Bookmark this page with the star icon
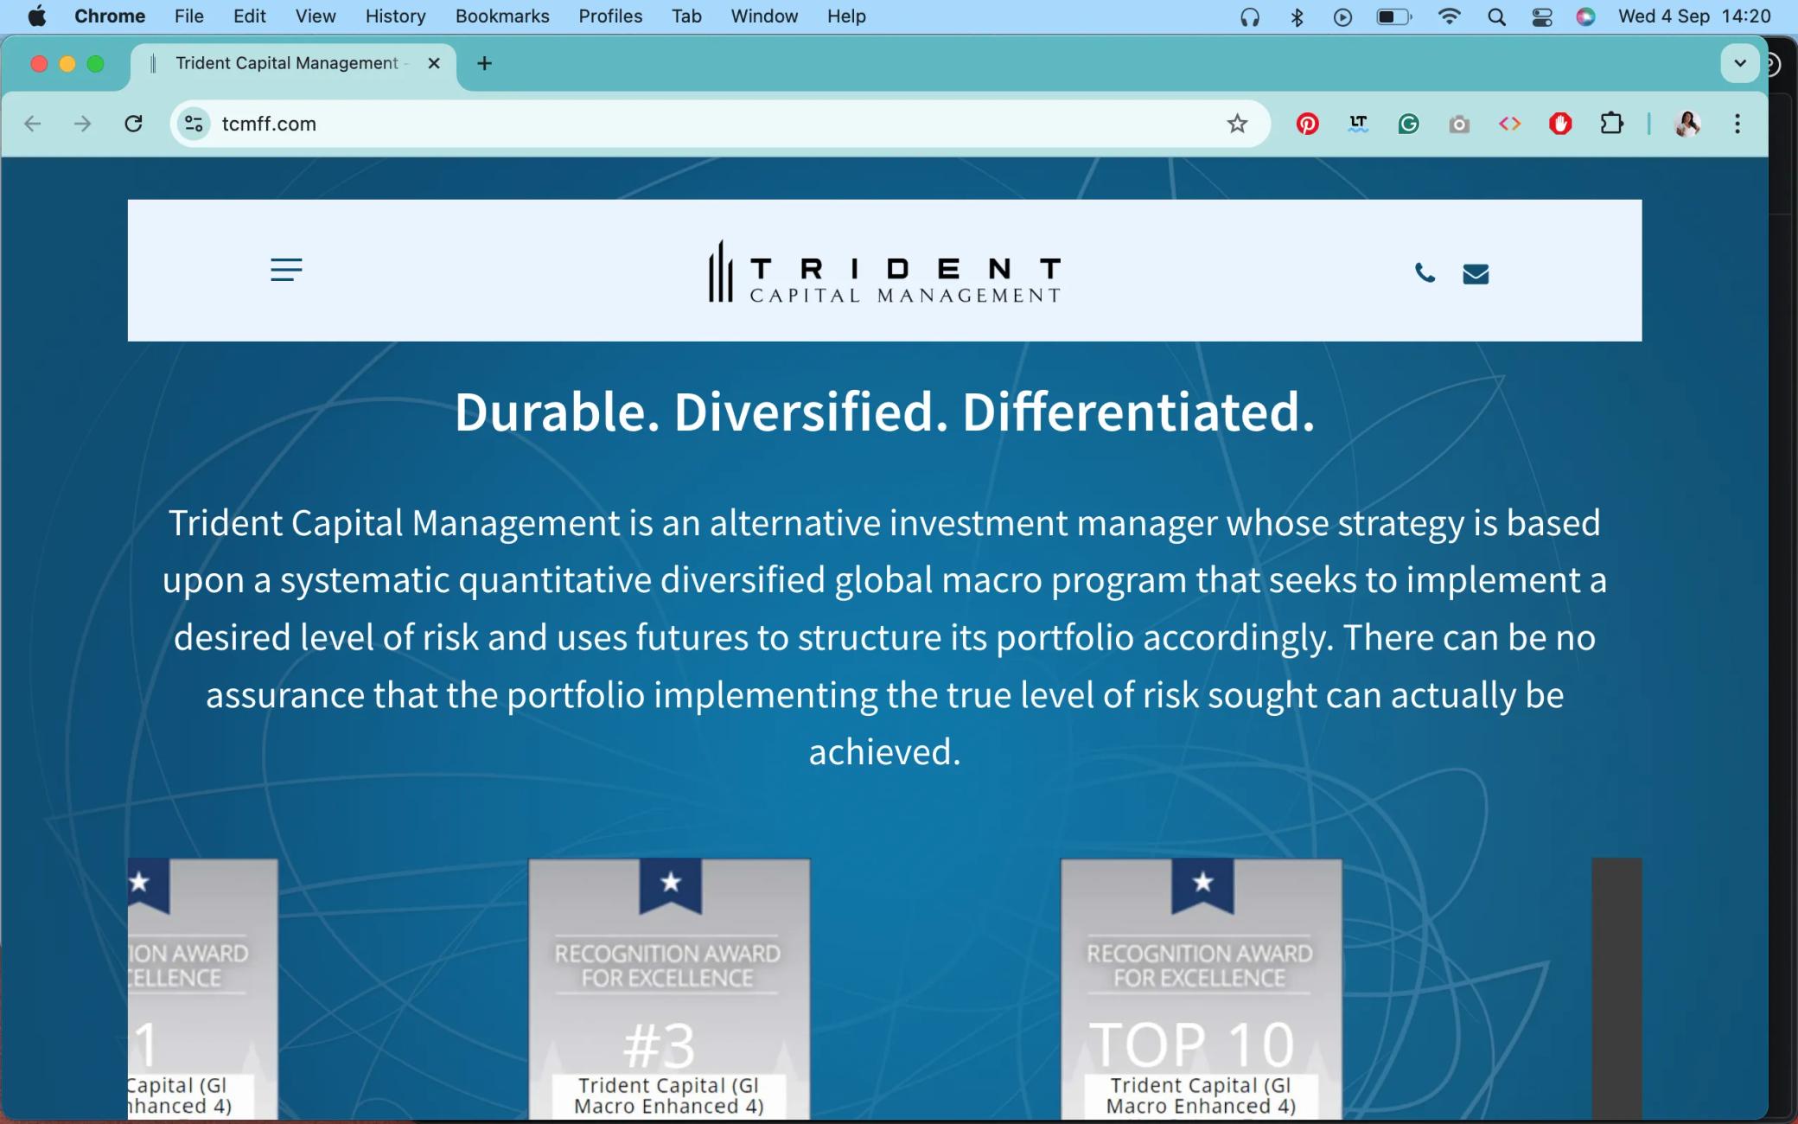The height and width of the screenshot is (1124, 1798). tap(1237, 124)
